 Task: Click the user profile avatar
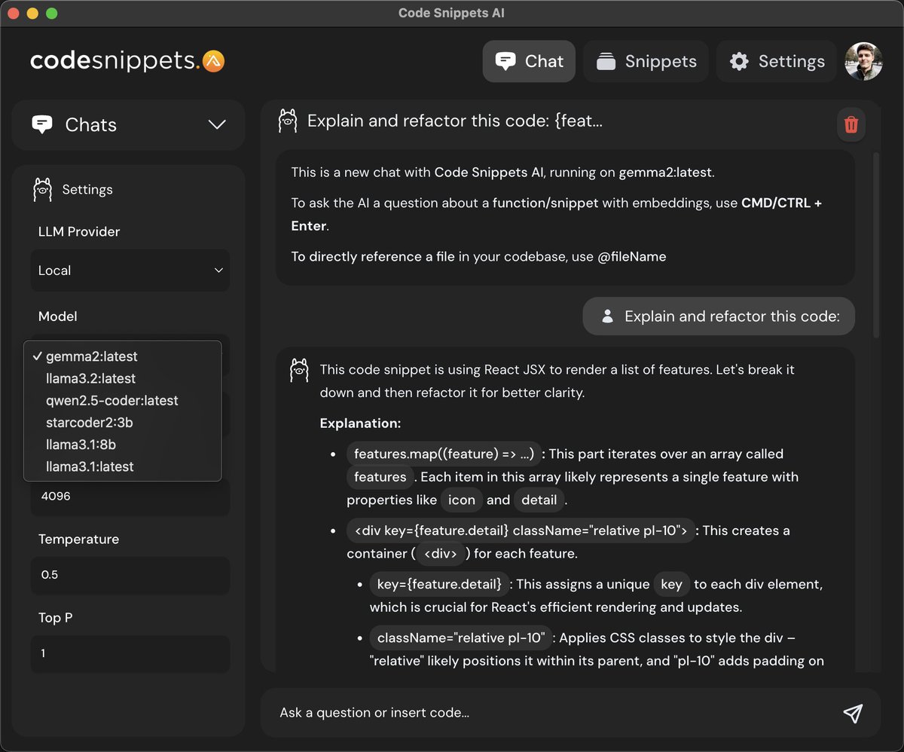[x=863, y=61]
